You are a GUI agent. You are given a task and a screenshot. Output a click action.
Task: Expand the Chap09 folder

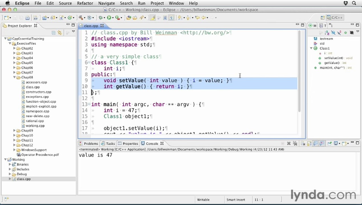(x=15, y=130)
